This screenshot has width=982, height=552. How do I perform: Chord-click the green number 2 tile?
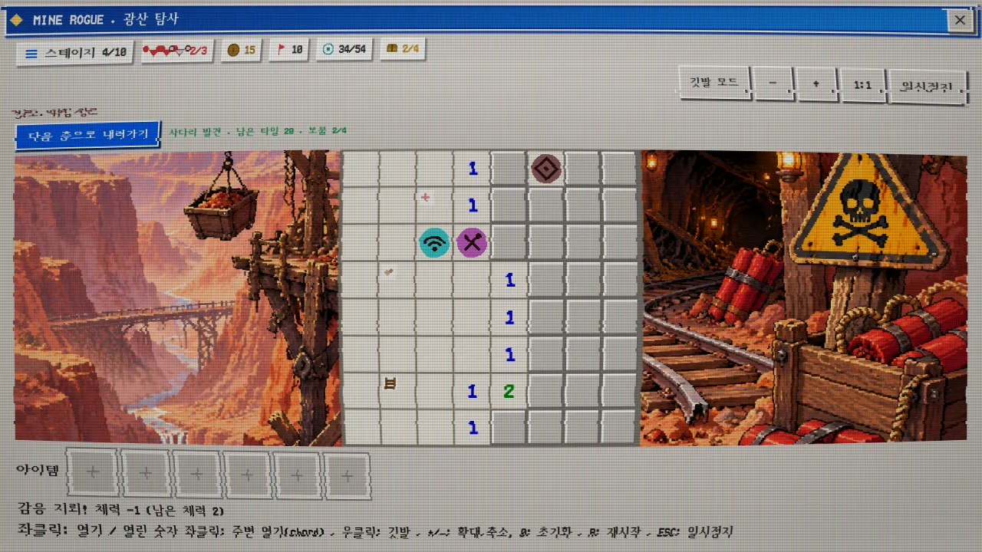(509, 391)
